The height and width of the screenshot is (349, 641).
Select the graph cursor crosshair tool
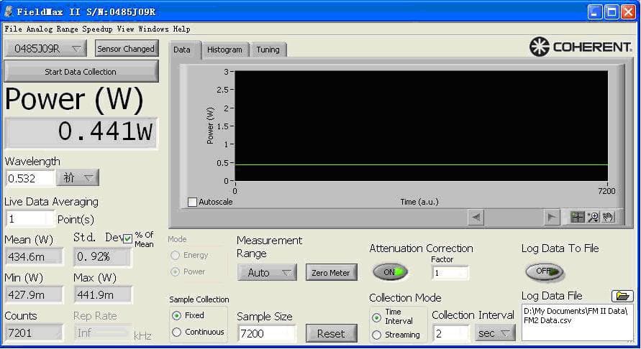click(577, 217)
